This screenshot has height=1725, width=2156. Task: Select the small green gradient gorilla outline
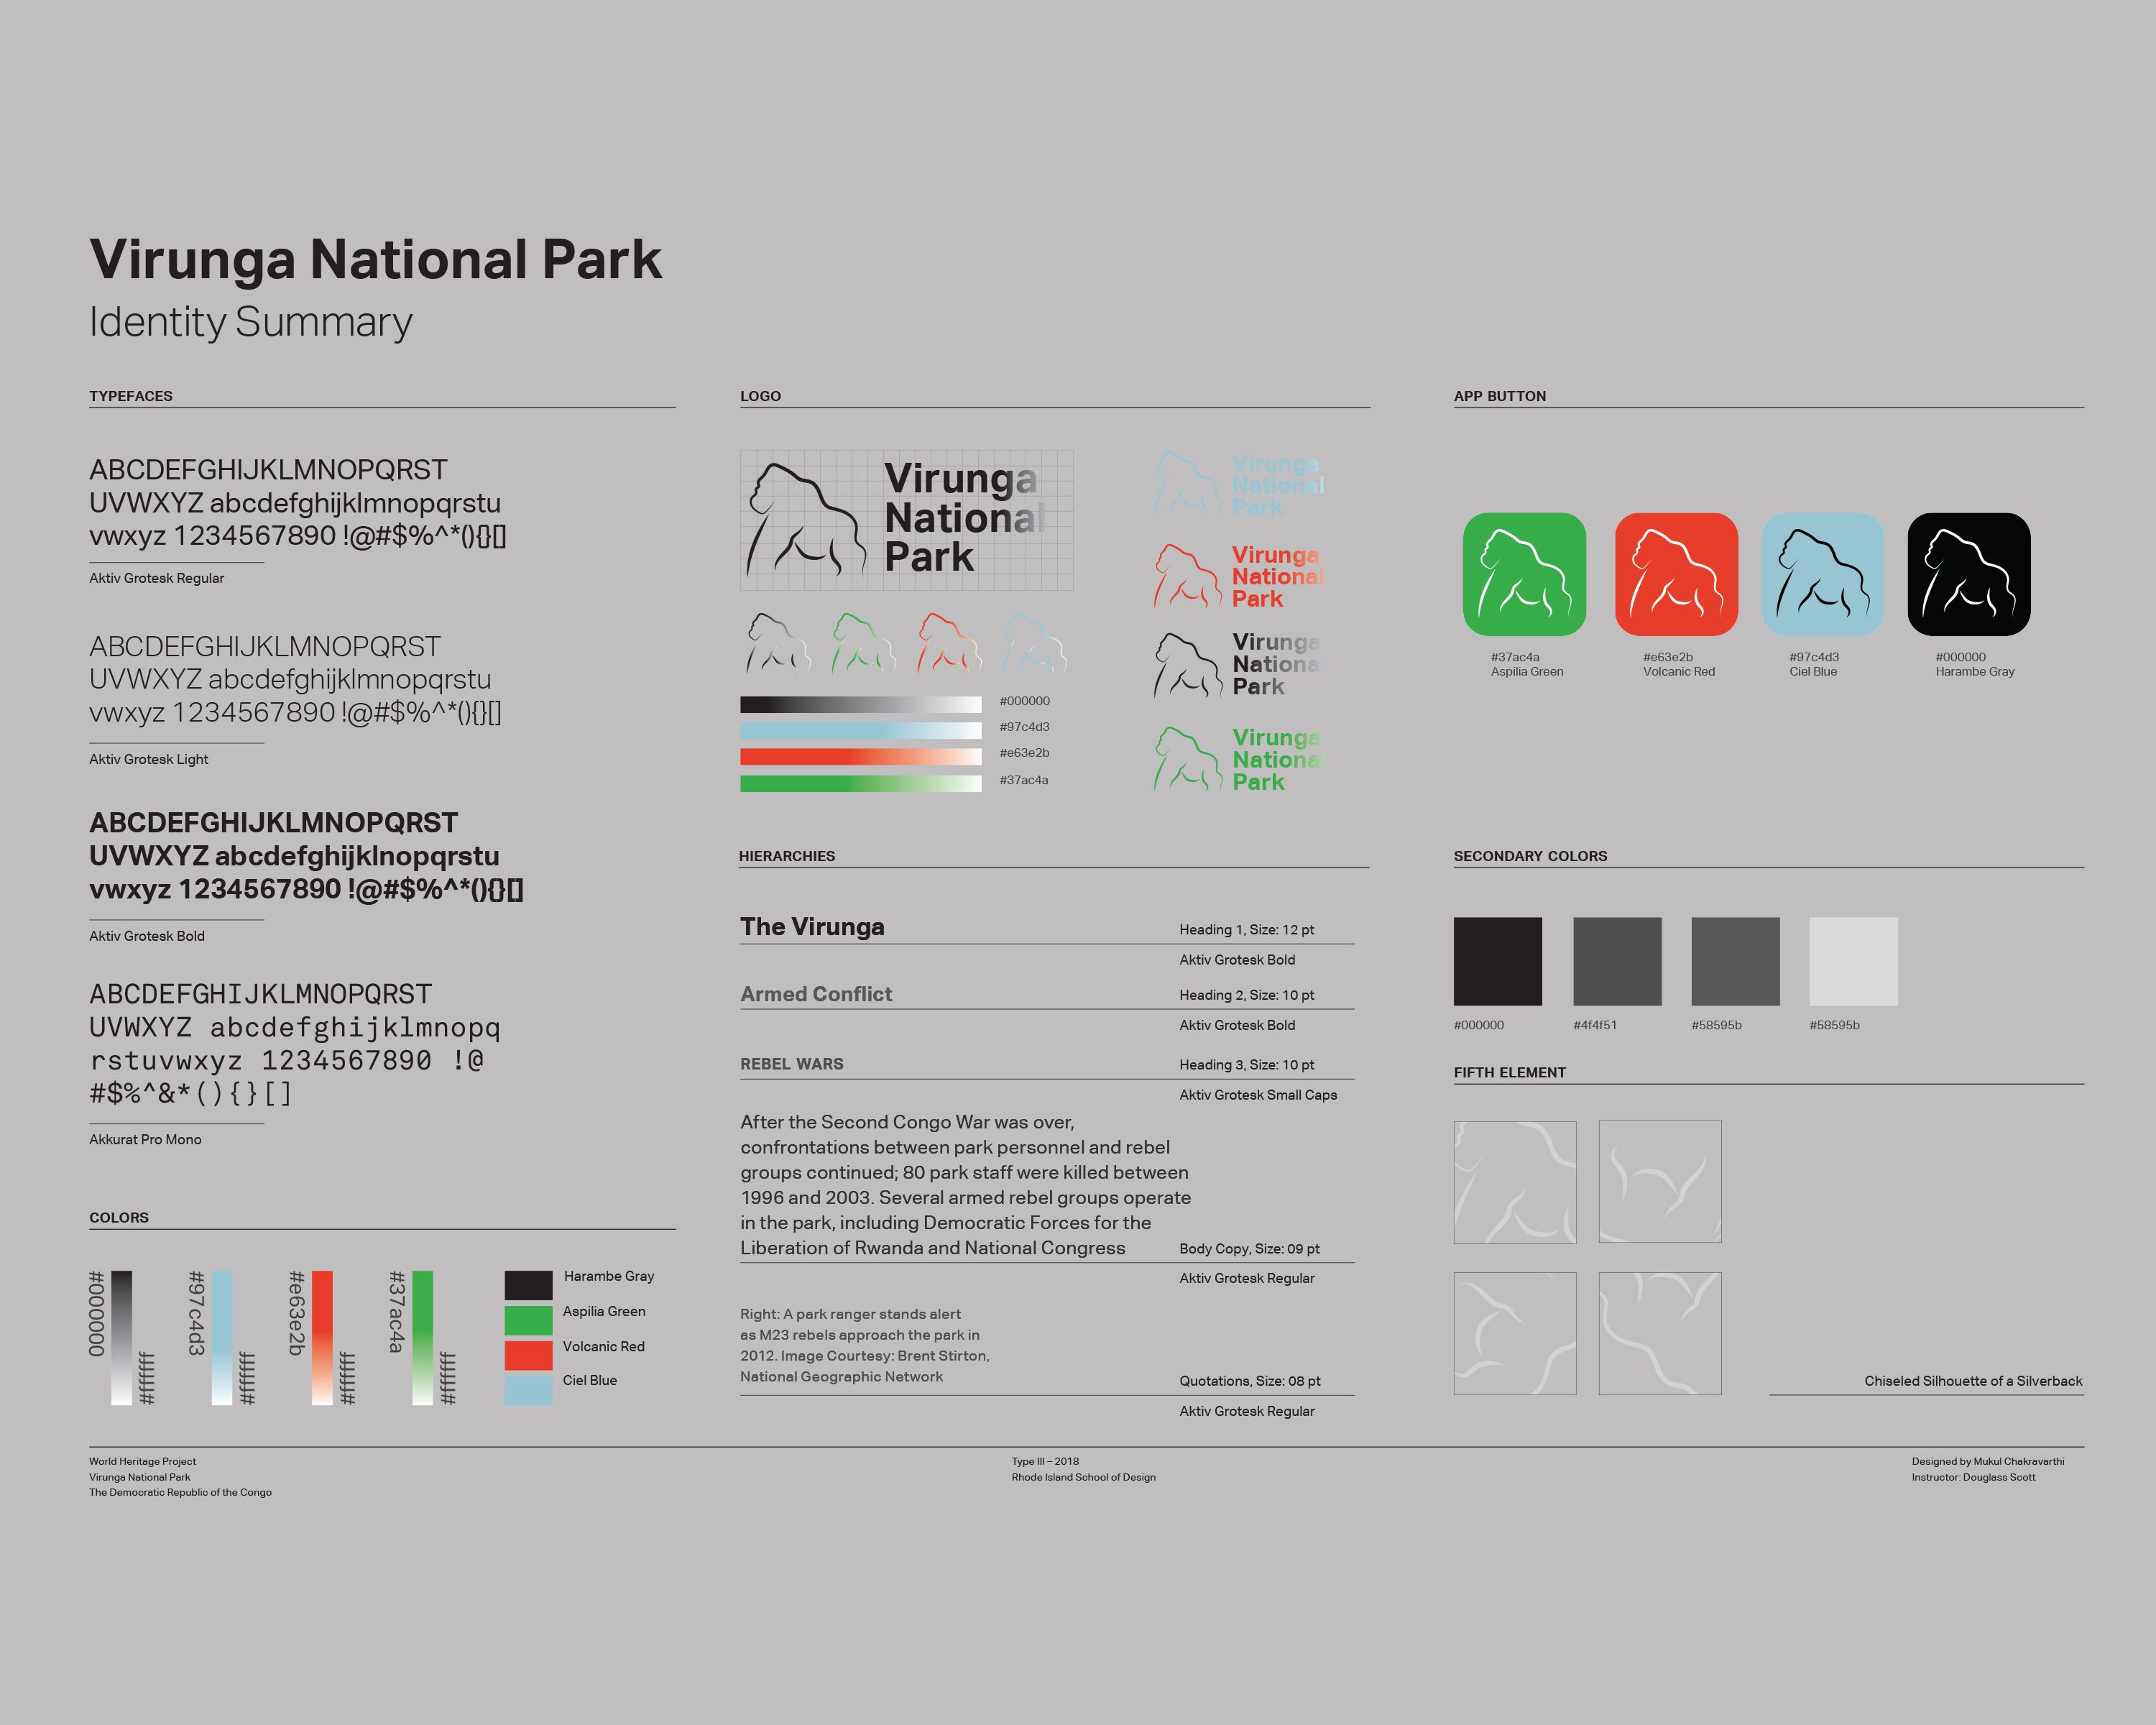point(864,642)
